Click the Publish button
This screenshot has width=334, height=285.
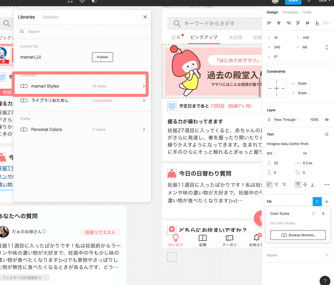coord(102,57)
